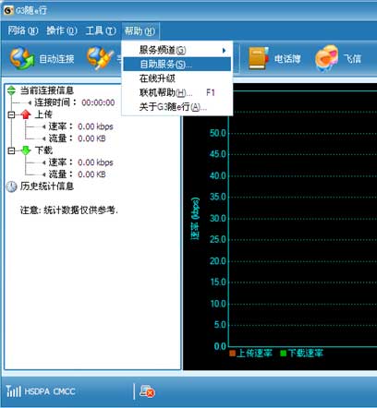Select the 连接时间 00:00:00 row

pos(75,102)
